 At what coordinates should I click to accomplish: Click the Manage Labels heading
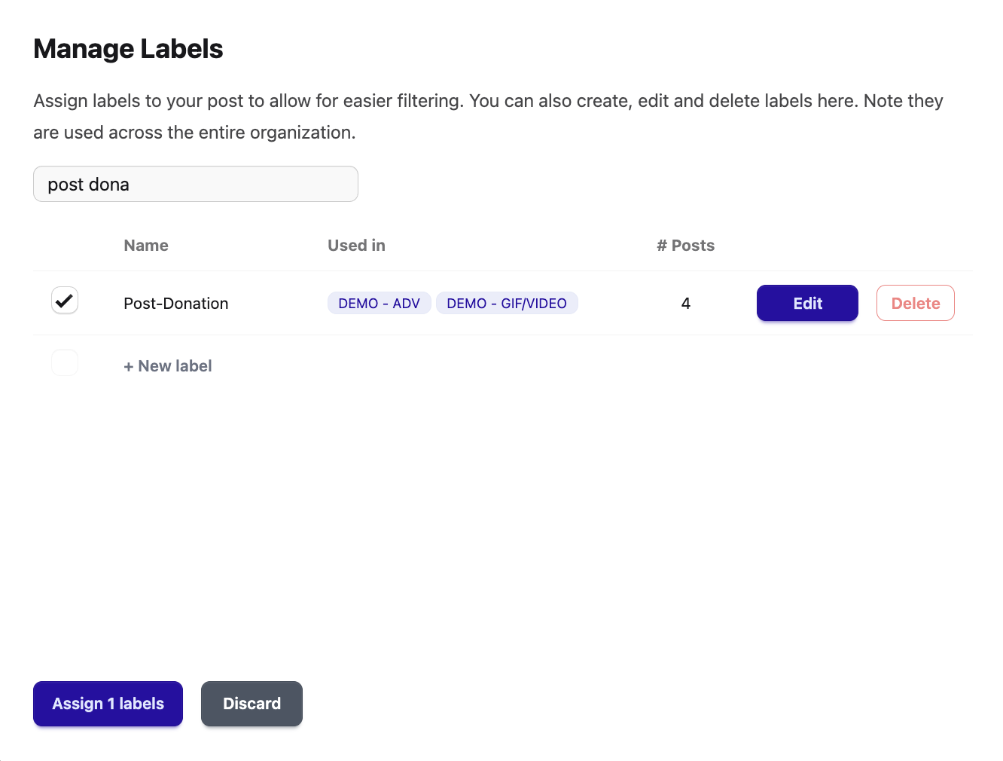tap(128, 49)
